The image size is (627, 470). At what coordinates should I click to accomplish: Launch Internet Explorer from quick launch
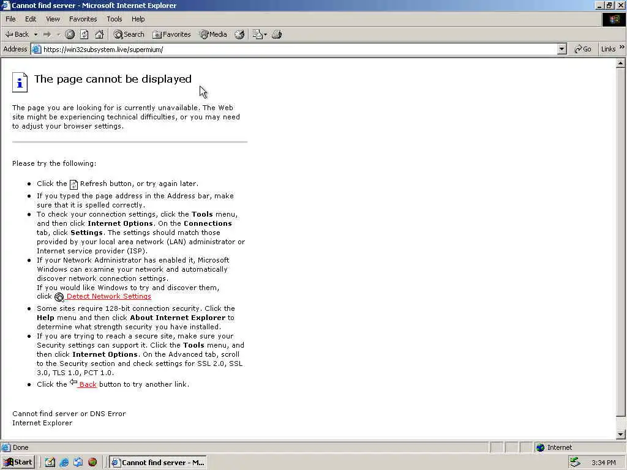(x=64, y=463)
